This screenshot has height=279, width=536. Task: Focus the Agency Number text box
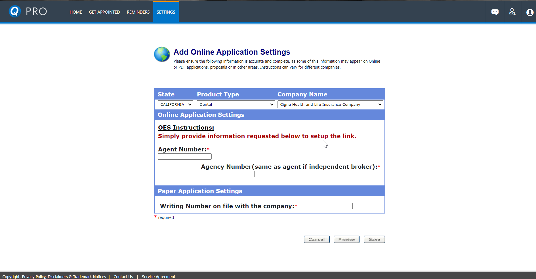tap(228, 174)
